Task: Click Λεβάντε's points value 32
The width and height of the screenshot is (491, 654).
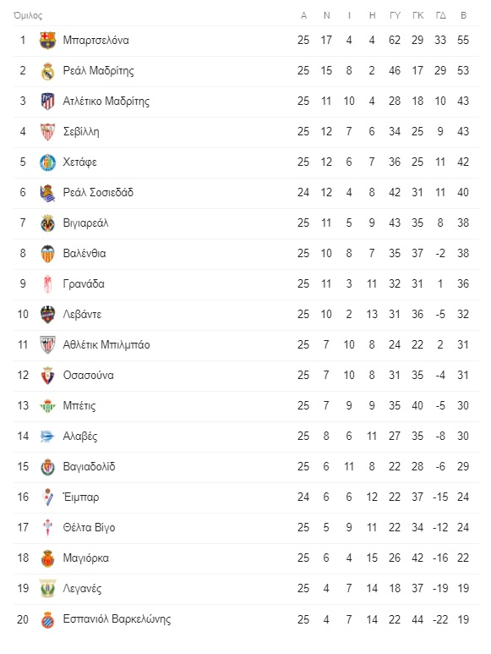Action: click(x=463, y=314)
